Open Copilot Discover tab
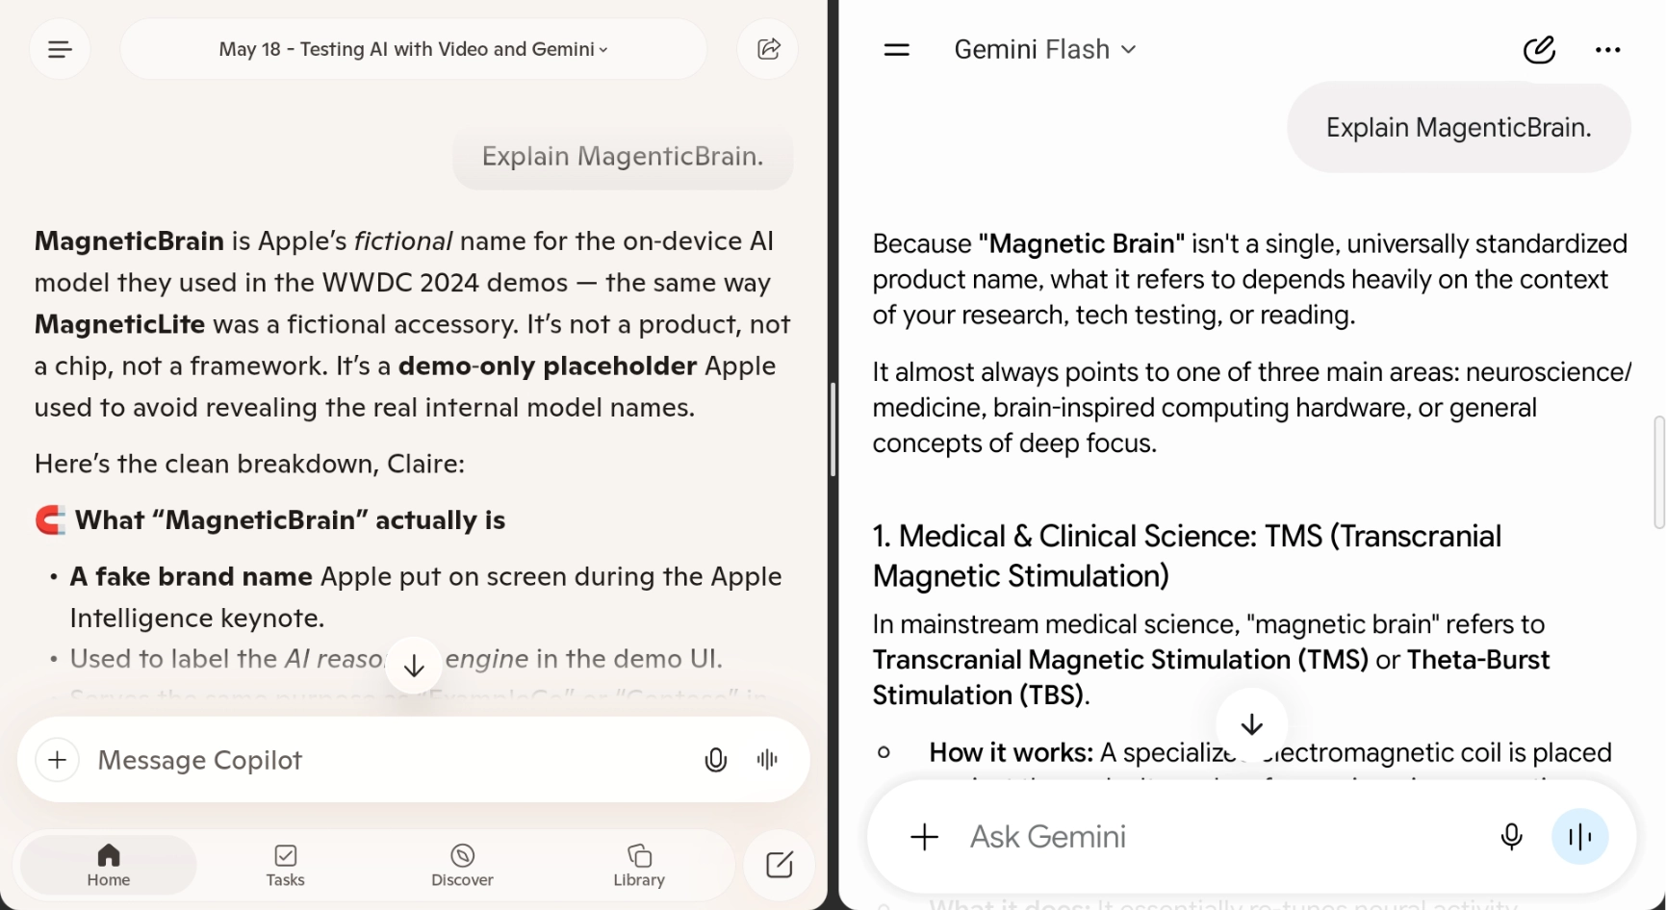Screen dimensions: 1666x910 (x=462, y=865)
